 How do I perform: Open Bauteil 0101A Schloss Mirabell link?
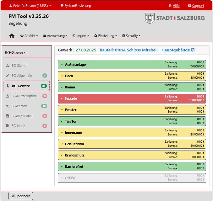[145, 50]
